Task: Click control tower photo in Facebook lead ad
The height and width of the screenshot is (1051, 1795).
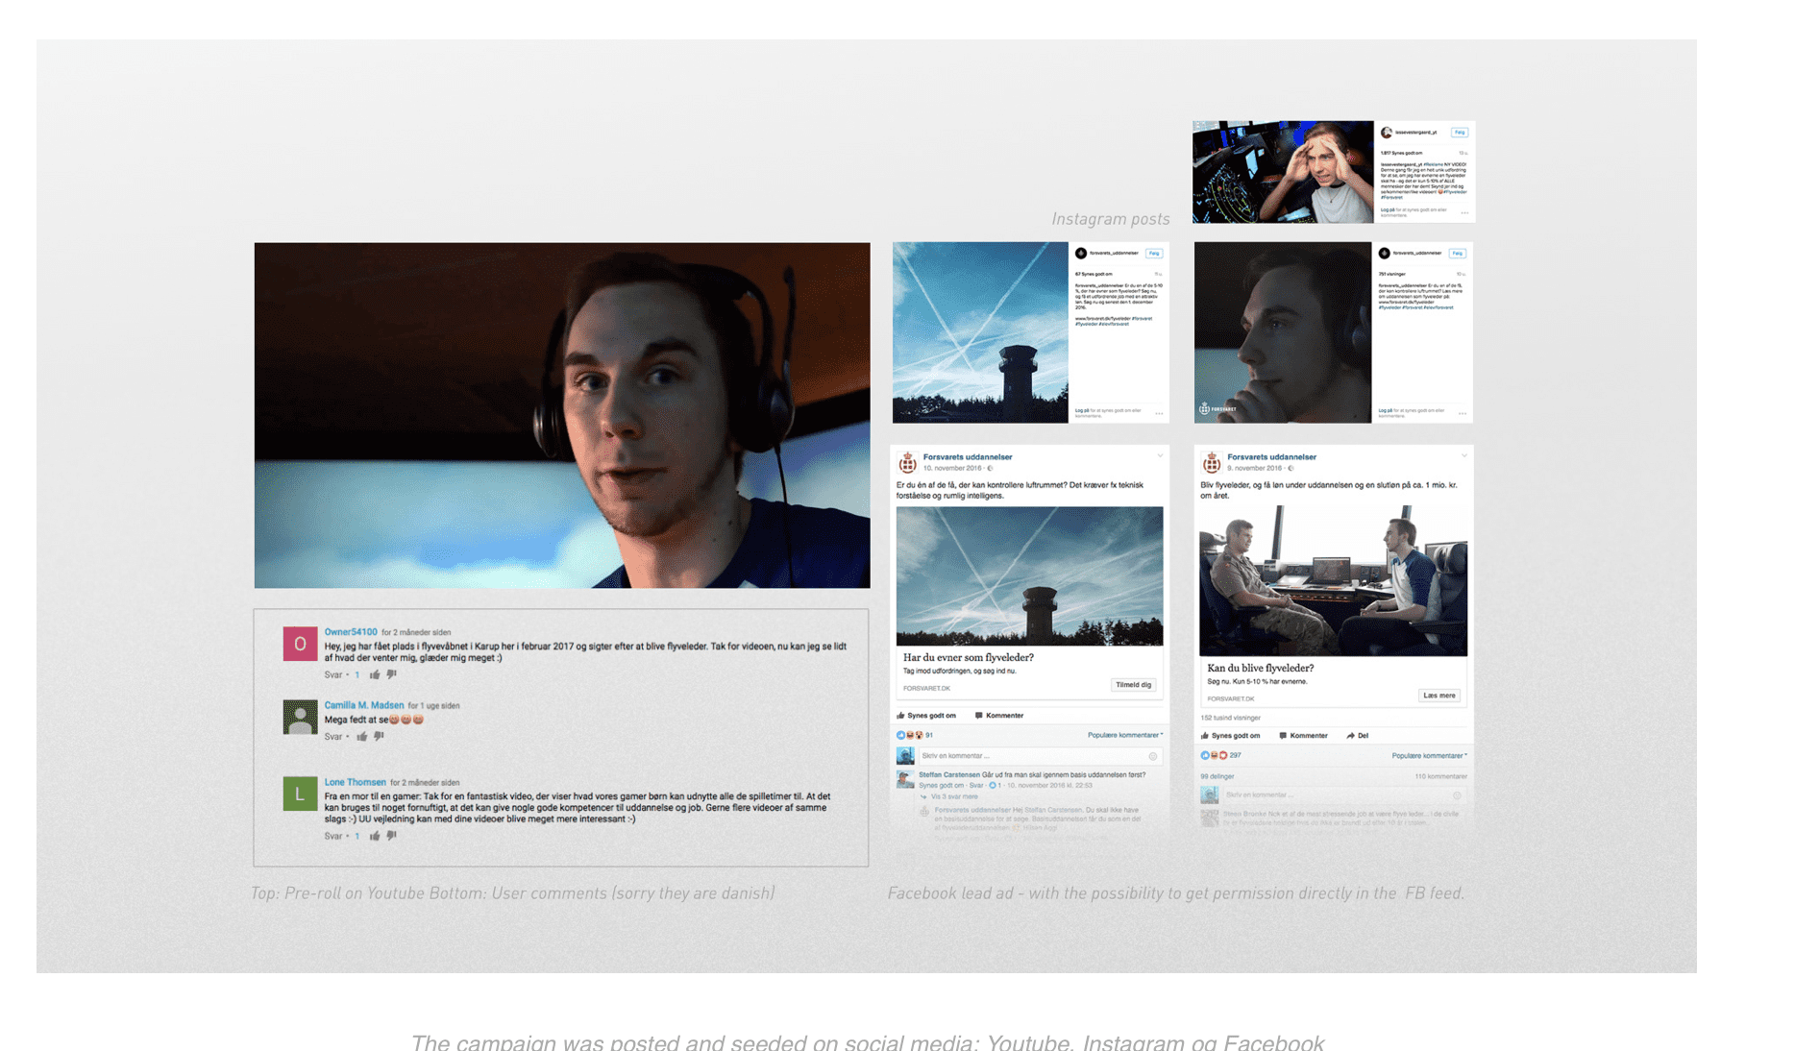Action: tap(1029, 576)
